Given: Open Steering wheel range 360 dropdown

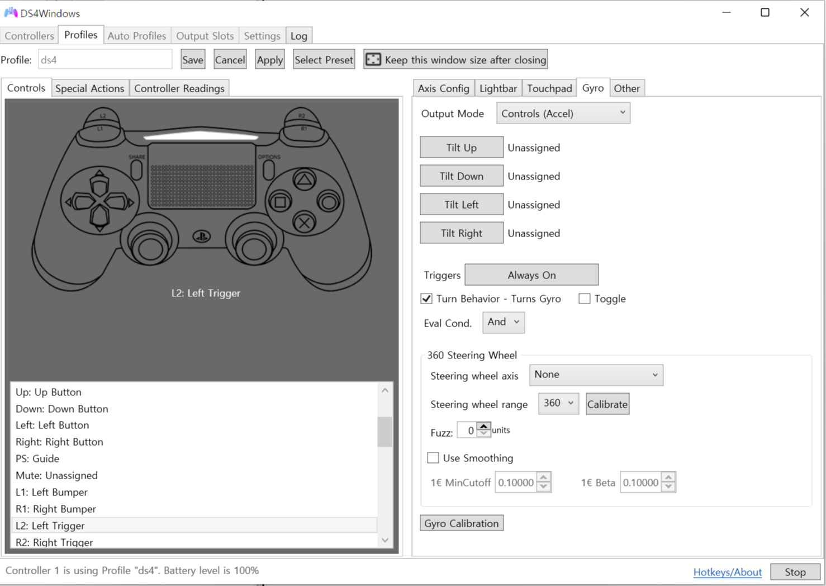Looking at the screenshot, I should coord(558,404).
